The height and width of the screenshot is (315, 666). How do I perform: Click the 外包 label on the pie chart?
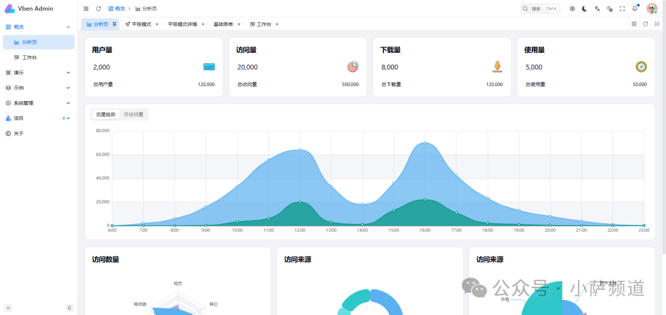coord(505,300)
